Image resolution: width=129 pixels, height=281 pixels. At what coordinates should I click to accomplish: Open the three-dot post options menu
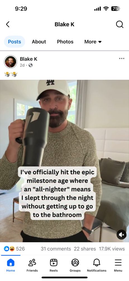click(x=122, y=58)
